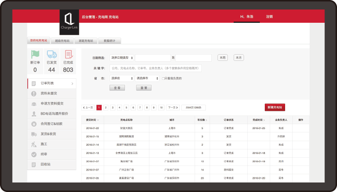
Task: Open the Hi, 朱浩 user menu
Action: [247, 17]
